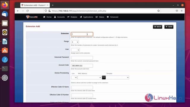This screenshot has width=190, height=107.
Task: Open the User dropdown
Action: 75,50
